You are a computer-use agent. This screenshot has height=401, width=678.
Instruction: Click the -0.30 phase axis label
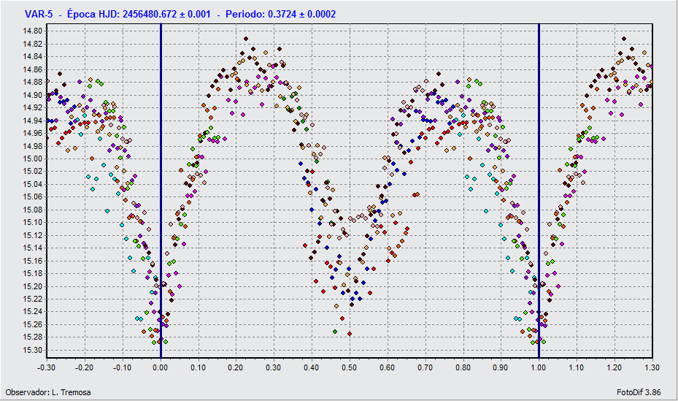click(46, 367)
